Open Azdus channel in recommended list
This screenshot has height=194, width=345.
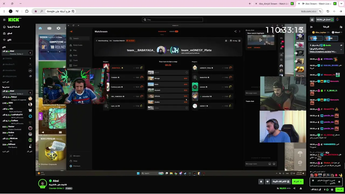pos(17,134)
